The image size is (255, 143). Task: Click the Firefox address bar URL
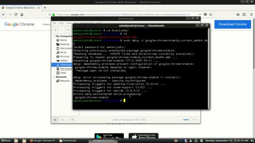123,15
